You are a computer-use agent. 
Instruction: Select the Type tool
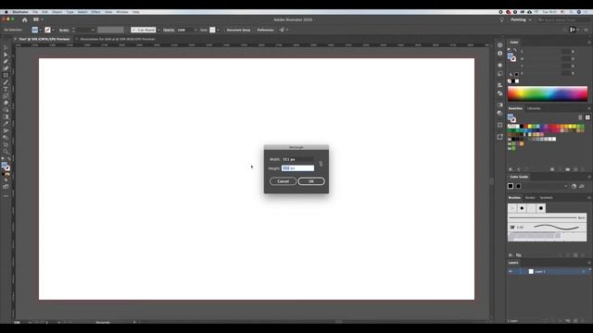tap(6, 89)
